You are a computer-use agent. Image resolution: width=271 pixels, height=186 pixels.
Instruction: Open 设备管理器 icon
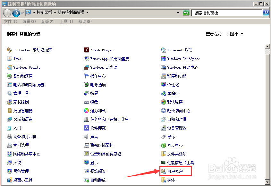(x=163, y=128)
